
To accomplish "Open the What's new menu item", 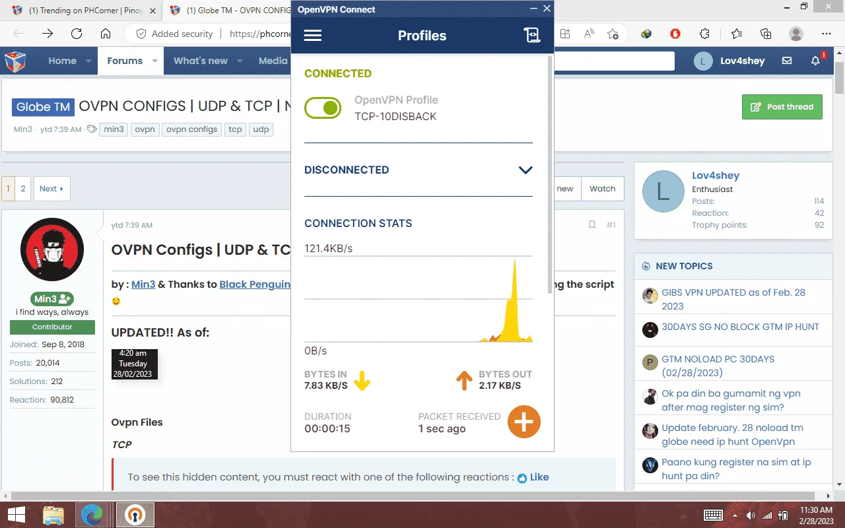I will tap(201, 61).
